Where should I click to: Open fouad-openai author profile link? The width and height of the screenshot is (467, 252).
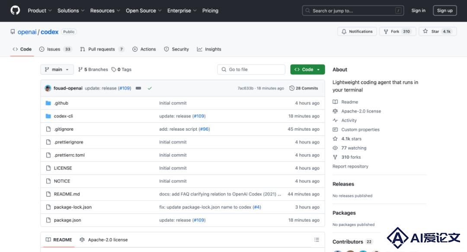[x=68, y=88]
